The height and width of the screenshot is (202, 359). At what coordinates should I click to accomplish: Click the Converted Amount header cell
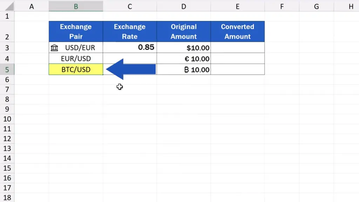click(x=237, y=32)
